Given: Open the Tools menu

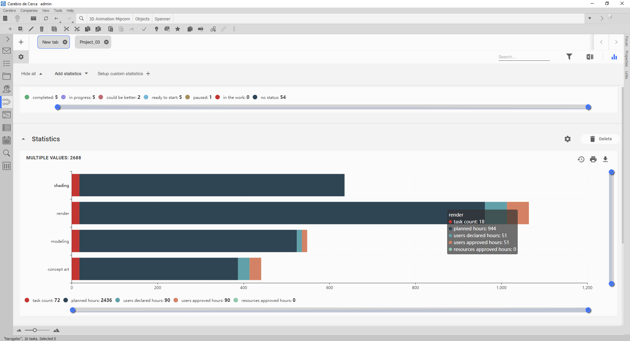Looking at the screenshot, I should click(x=58, y=11).
